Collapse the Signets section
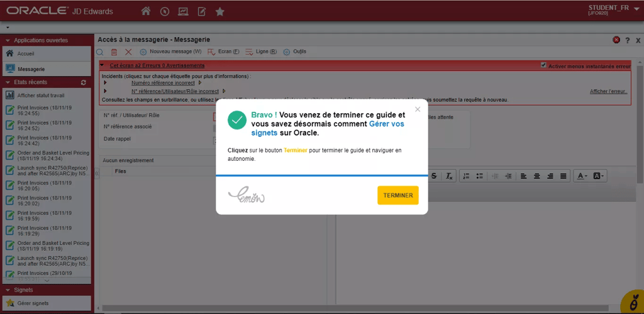This screenshot has height=314, width=644. (8, 290)
